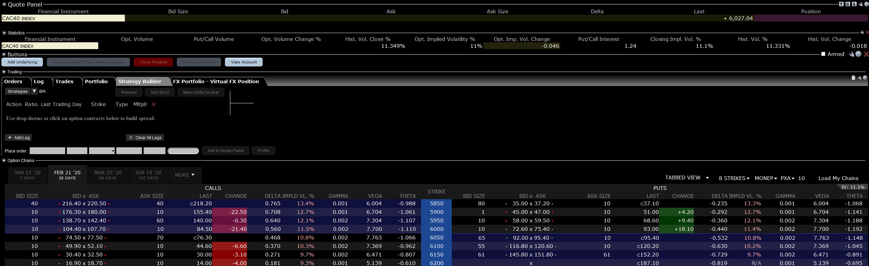Click the Reverse Position button
This screenshot has width=869, height=266.
[x=199, y=62]
